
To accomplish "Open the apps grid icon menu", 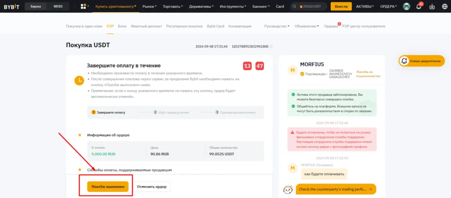I will click(83, 6).
